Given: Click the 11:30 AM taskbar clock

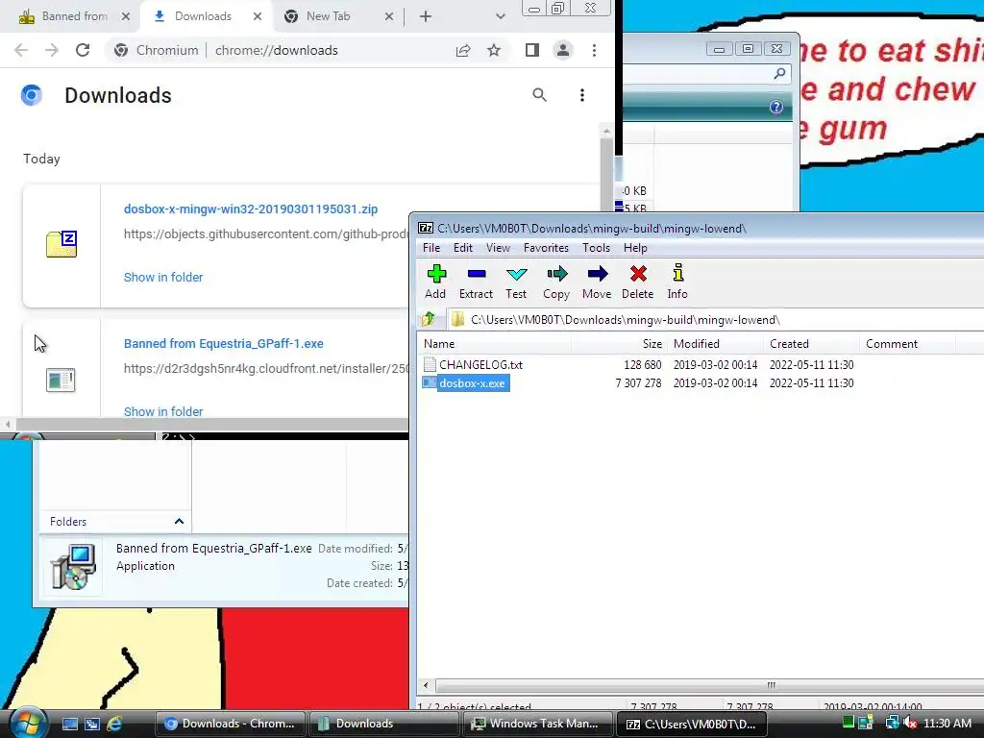Looking at the screenshot, I should point(947,724).
